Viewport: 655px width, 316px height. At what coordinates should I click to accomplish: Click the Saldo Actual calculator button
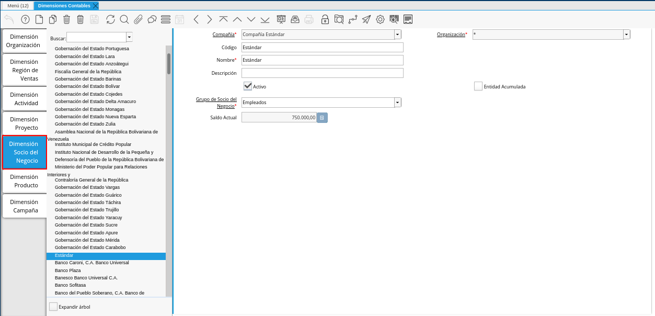[x=322, y=118]
